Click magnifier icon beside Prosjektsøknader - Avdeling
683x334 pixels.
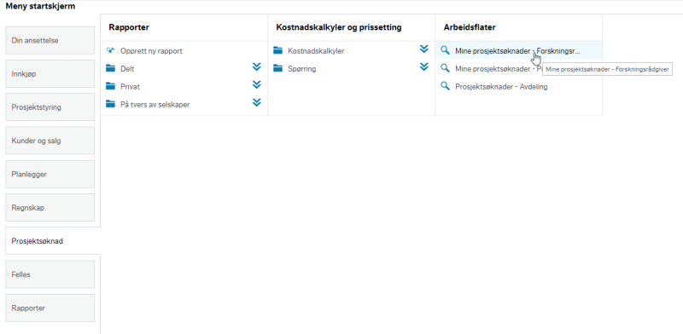click(x=445, y=86)
